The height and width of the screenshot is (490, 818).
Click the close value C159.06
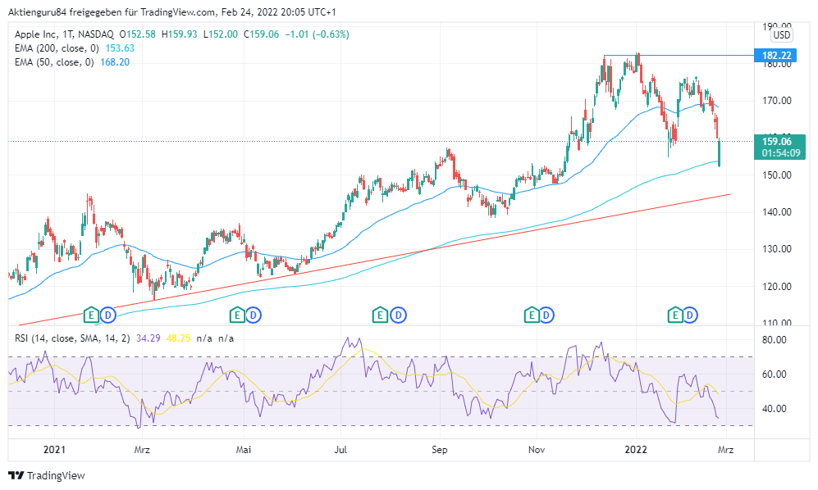pyautogui.click(x=262, y=34)
